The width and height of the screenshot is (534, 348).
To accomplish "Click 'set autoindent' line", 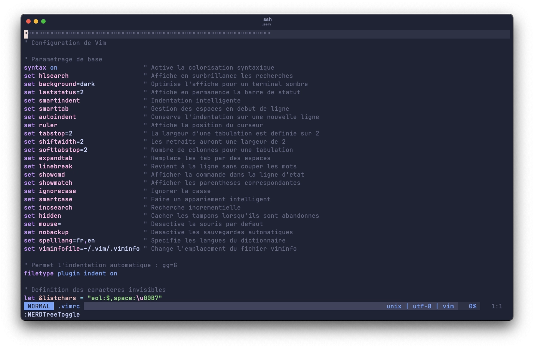I will [x=50, y=117].
